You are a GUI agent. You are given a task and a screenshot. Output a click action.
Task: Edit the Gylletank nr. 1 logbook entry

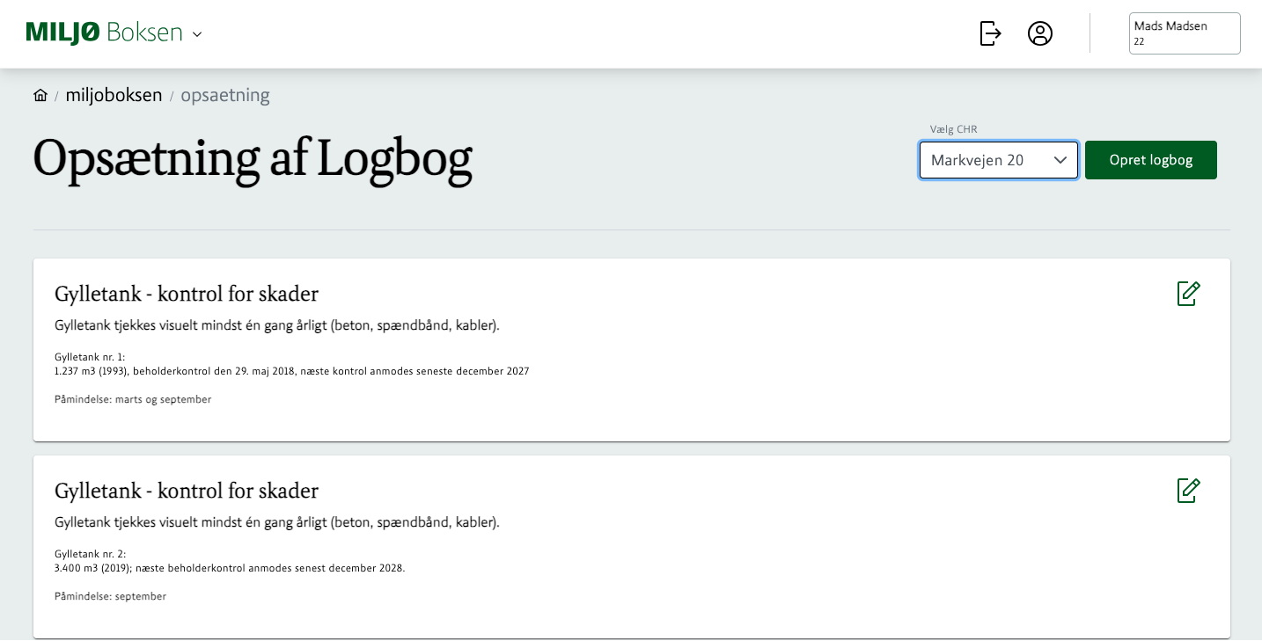1188,294
